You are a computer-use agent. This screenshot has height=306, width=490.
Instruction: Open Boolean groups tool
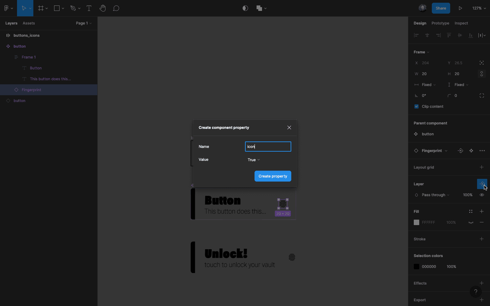tap(259, 8)
